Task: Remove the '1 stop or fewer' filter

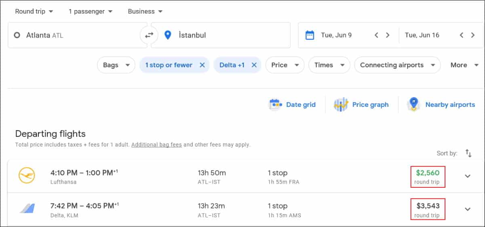Action: [202, 65]
